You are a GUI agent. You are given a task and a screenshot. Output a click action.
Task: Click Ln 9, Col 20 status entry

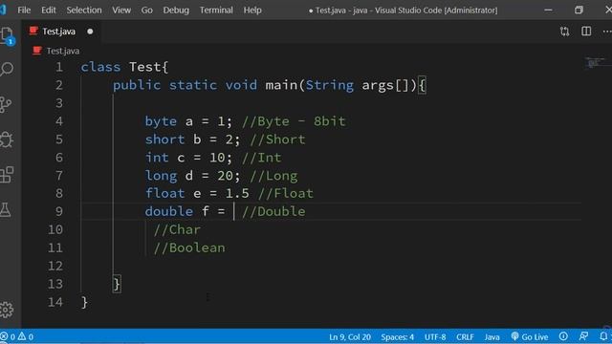[350, 336]
